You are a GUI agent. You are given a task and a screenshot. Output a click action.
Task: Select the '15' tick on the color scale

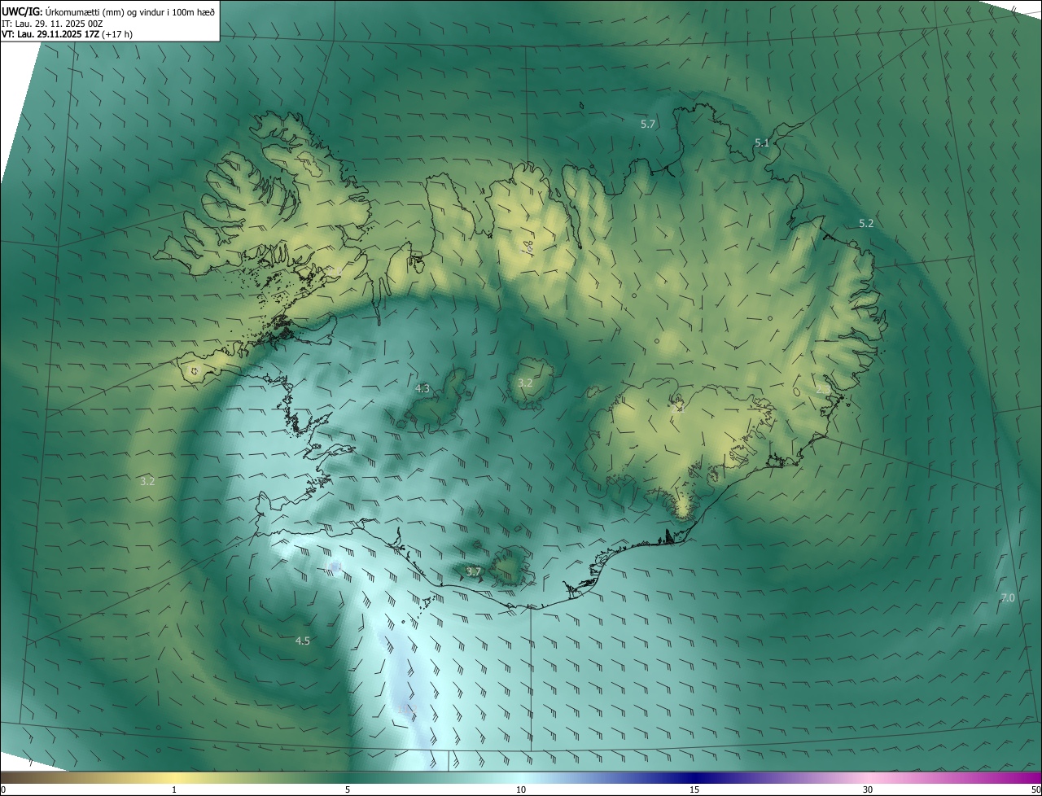[x=694, y=790]
